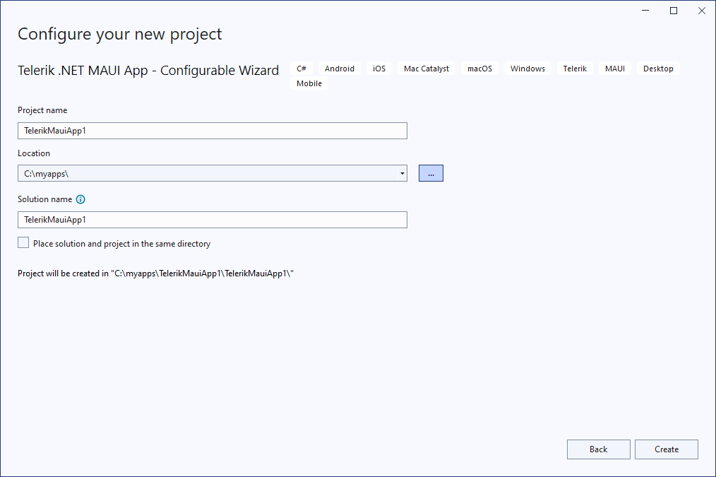The image size is (716, 477).
Task: Select the Mac Catalyst tag
Action: click(426, 68)
